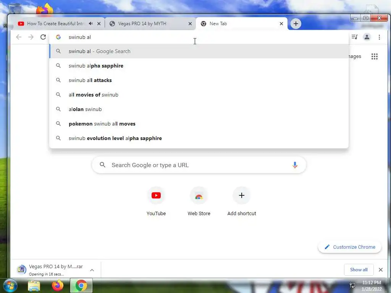Open the Vegas PRO 14 by M....rar download
Image resolution: width=391 pixels, height=293 pixels.
pos(55,270)
